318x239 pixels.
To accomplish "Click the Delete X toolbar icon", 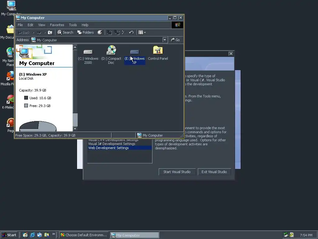I will point(124,32).
